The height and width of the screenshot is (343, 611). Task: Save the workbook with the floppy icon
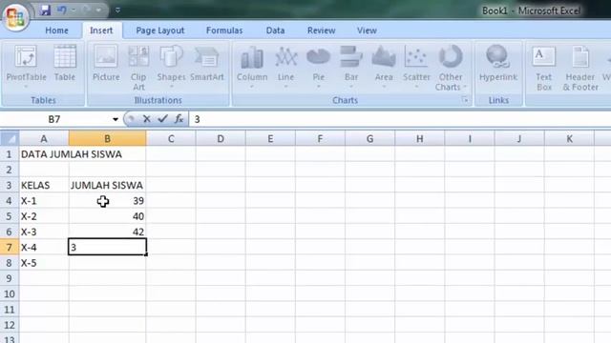tap(45, 10)
